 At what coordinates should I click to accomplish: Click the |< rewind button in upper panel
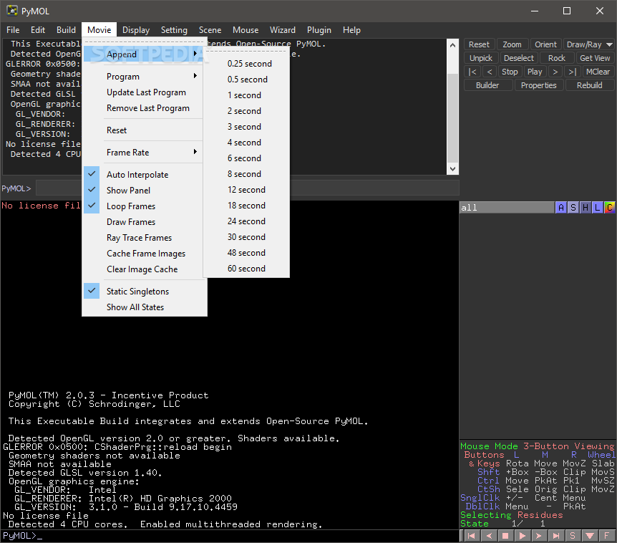click(472, 72)
